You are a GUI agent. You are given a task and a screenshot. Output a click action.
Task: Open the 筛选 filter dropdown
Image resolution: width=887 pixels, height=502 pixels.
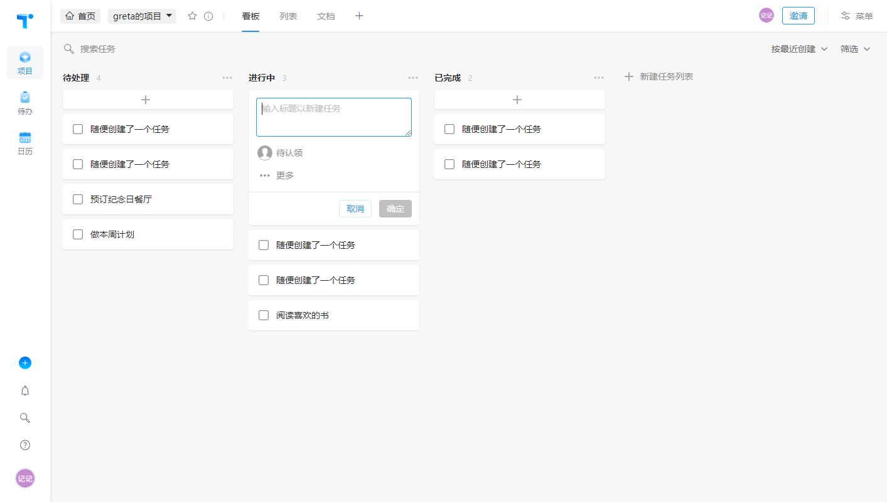point(856,49)
